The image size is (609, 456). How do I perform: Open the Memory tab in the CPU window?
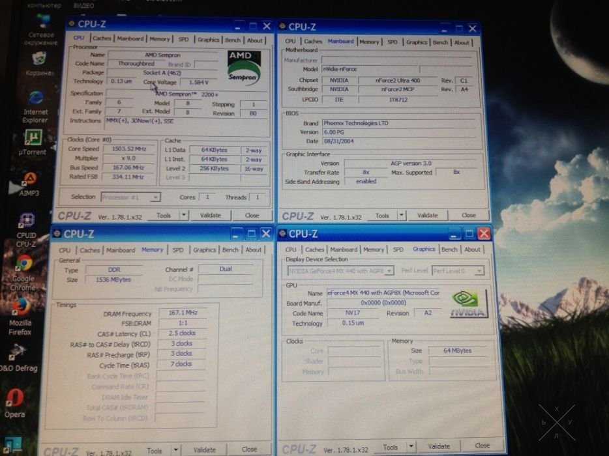160,39
